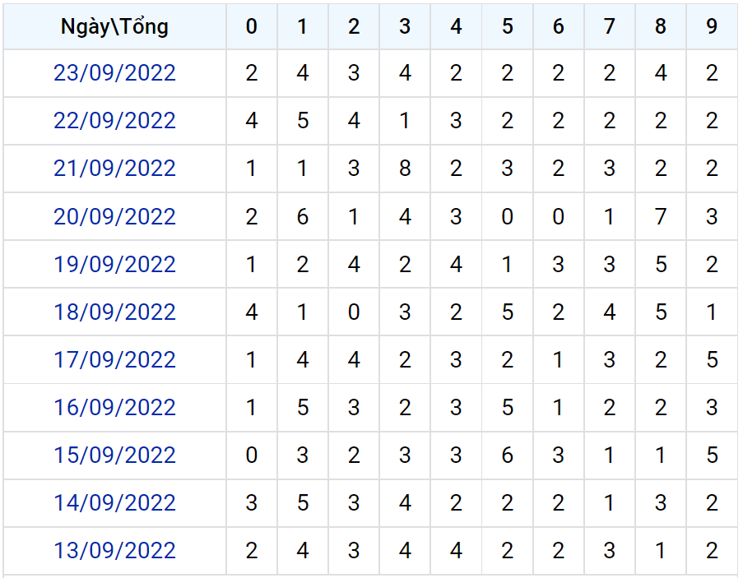Select the 16/09/2022 date link

click(x=114, y=408)
